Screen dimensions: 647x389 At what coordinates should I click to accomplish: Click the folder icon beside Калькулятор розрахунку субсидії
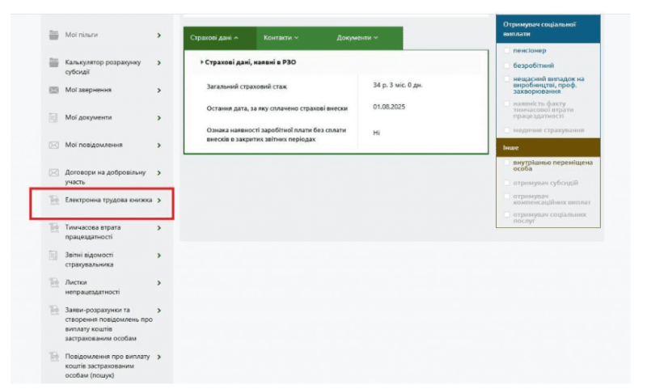[x=53, y=63]
